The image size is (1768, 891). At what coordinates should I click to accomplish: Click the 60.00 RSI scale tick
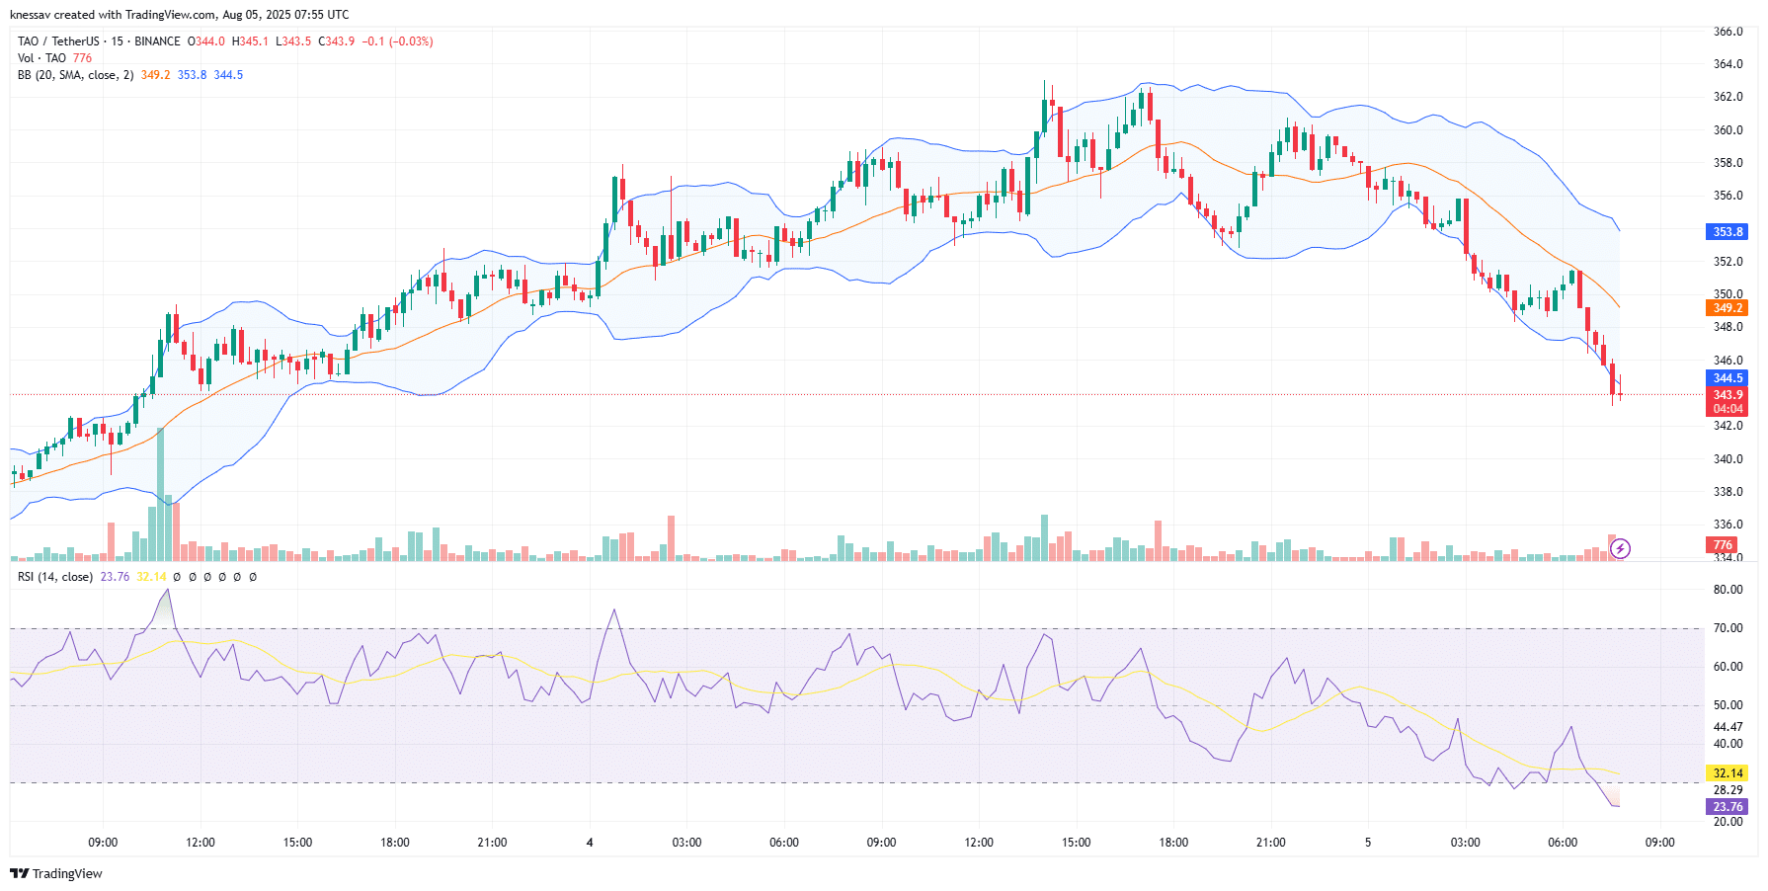(1728, 667)
